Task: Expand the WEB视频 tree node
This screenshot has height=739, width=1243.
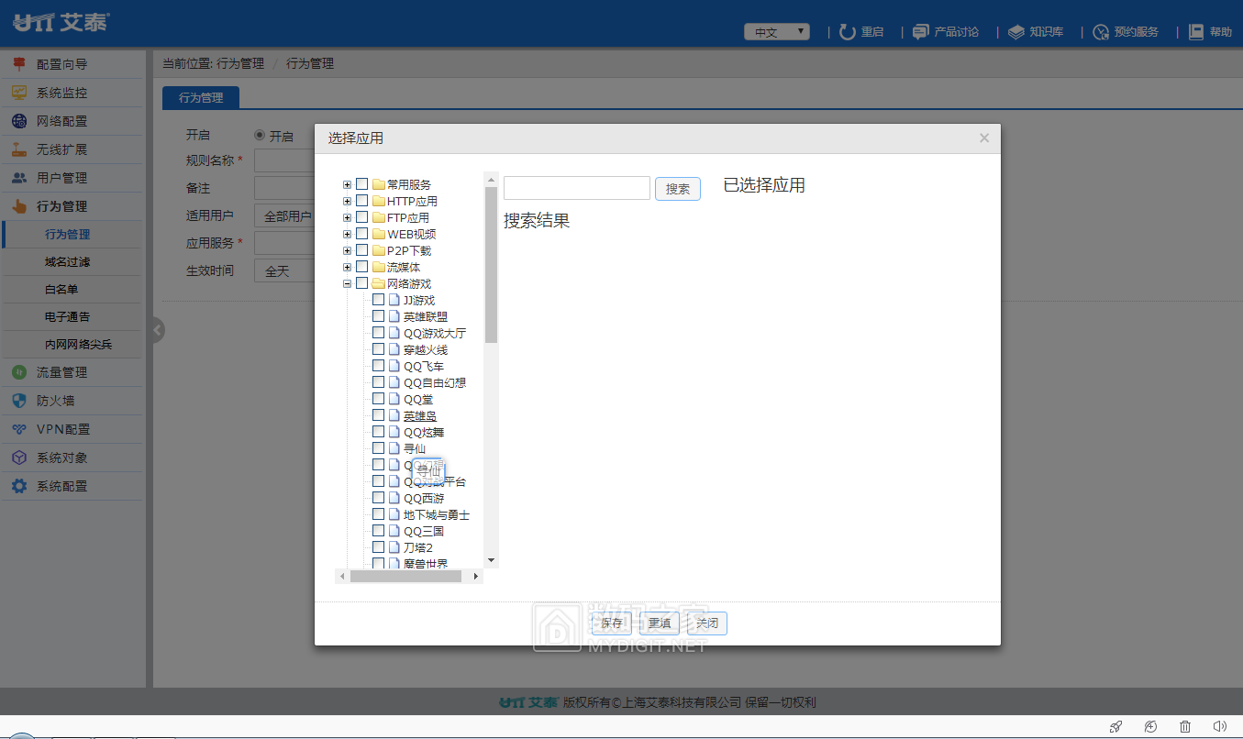Action: [x=347, y=234]
